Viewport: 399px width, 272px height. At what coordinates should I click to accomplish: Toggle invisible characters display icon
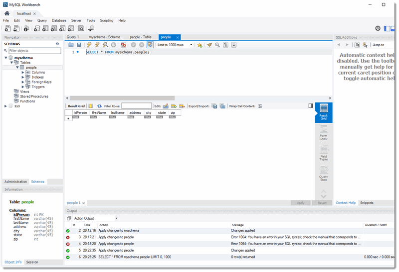click(225, 45)
